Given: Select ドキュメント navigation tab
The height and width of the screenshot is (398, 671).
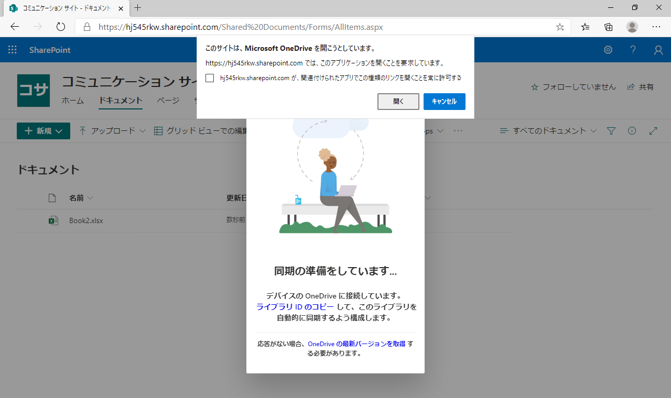Looking at the screenshot, I should tap(121, 101).
